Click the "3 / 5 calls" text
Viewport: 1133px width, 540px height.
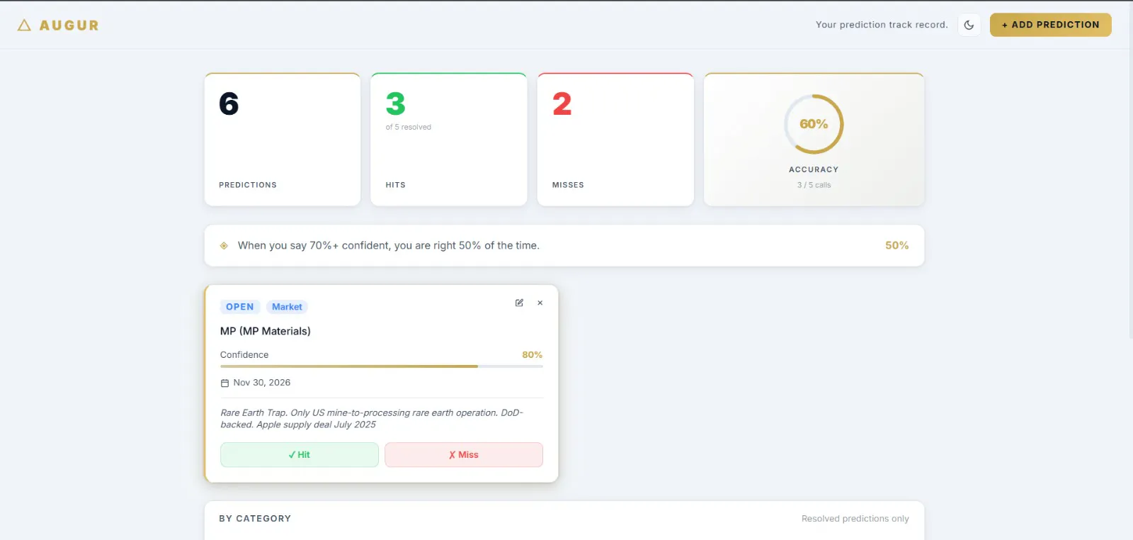pos(814,185)
